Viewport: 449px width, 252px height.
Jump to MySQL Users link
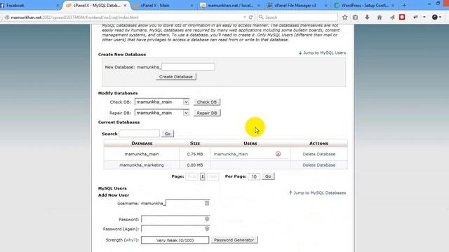[x=322, y=53]
